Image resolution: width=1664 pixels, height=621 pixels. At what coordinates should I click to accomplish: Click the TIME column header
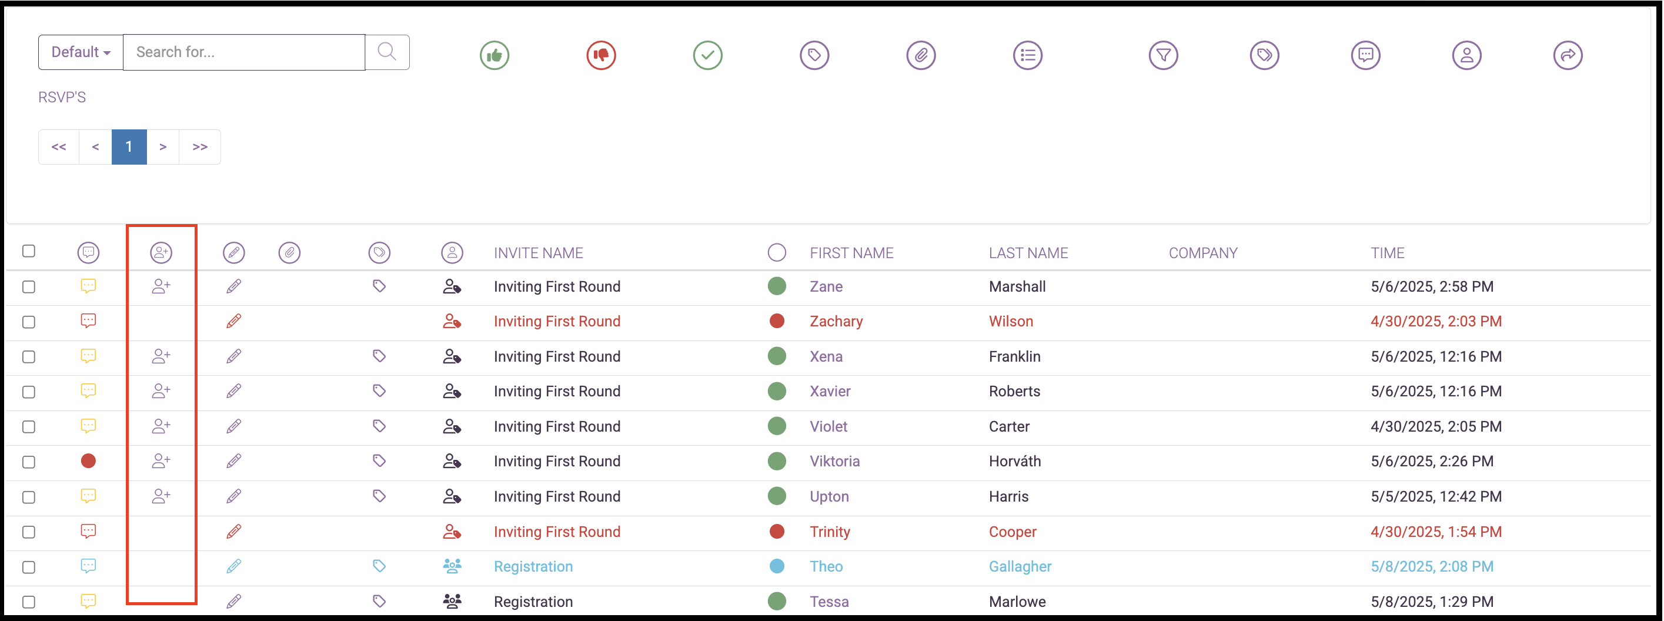(x=1388, y=253)
